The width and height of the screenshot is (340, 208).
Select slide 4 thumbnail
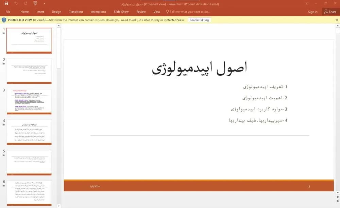(29, 132)
